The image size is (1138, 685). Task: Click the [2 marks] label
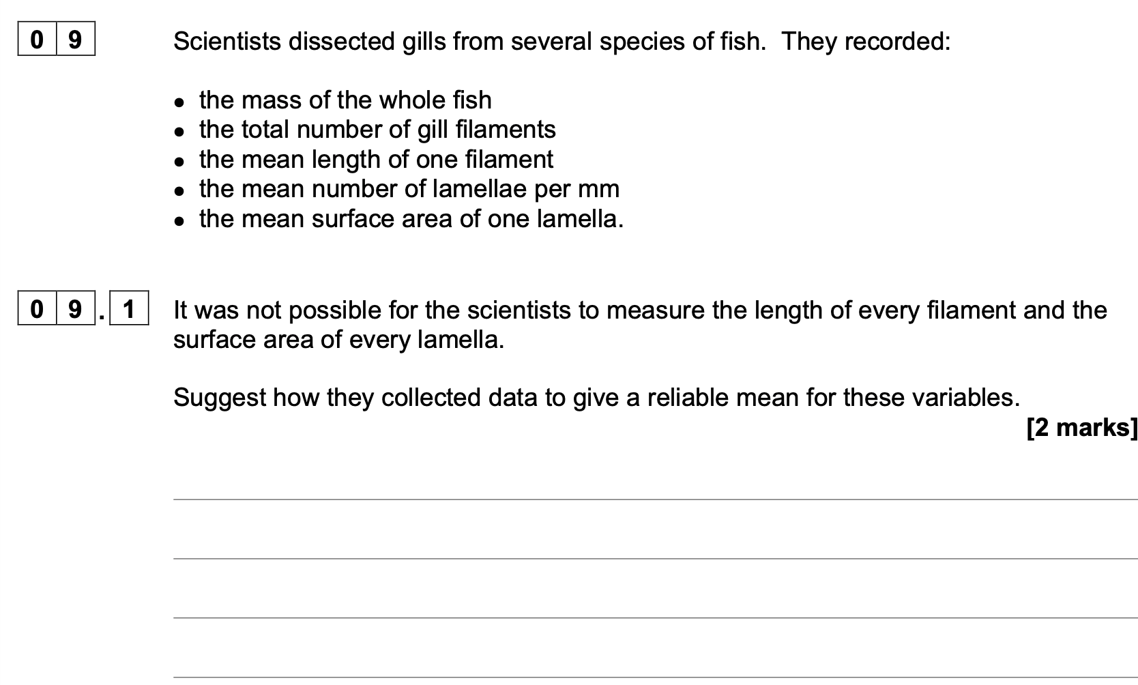(x=1082, y=428)
